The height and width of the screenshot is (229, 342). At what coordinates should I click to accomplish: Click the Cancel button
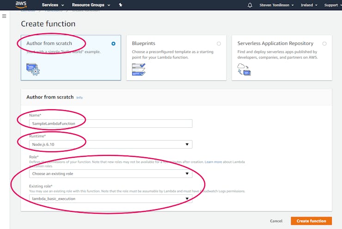(276, 221)
